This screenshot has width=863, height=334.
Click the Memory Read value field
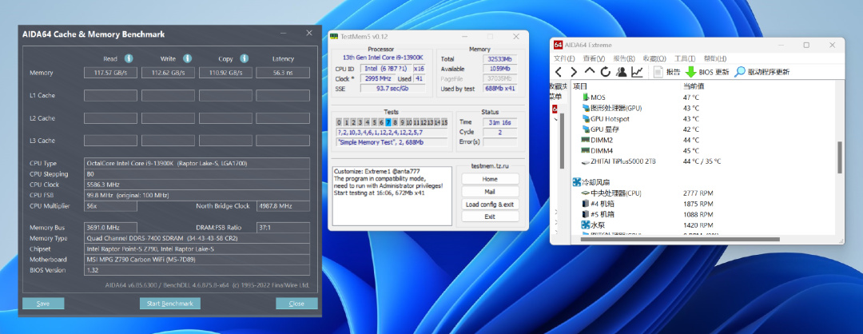(110, 73)
